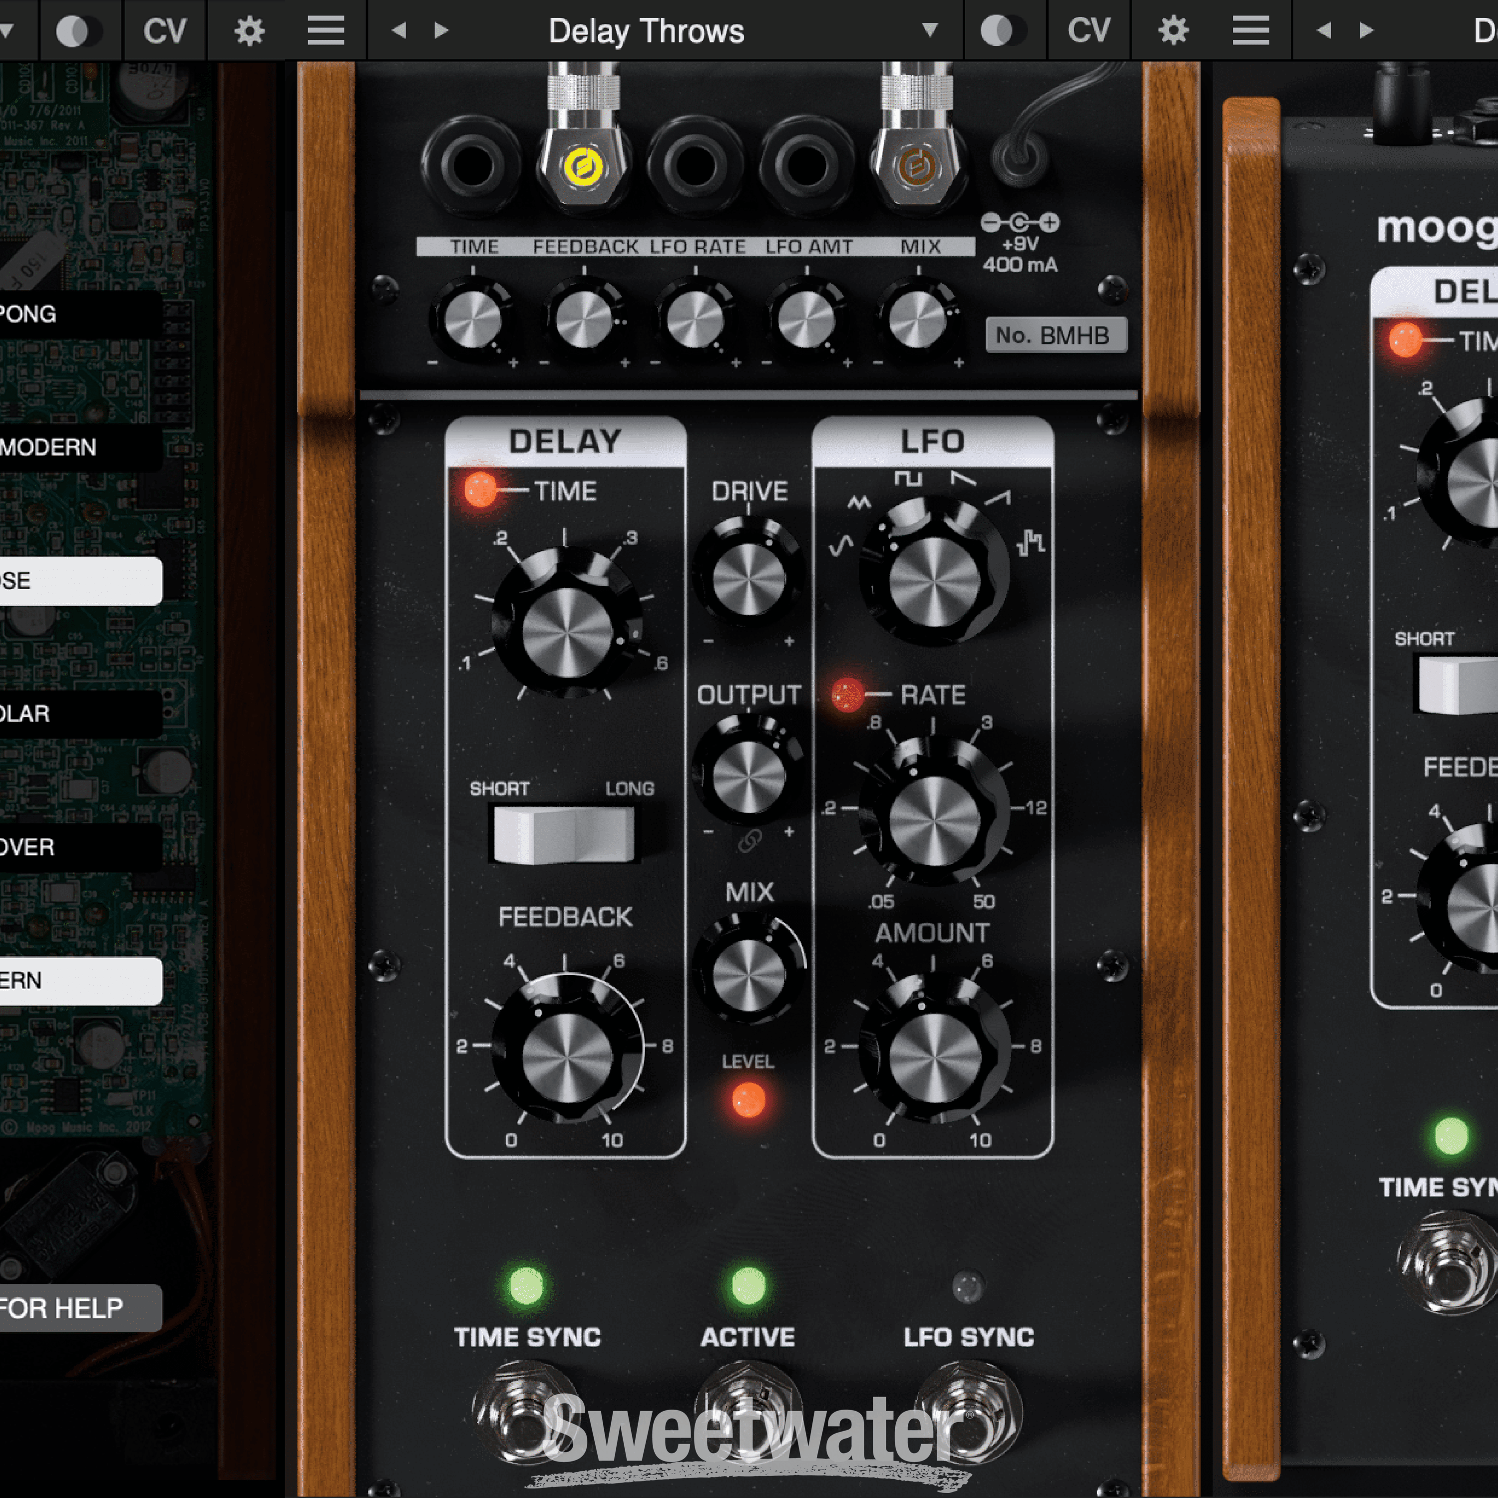This screenshot has height=1498, width=1498.
Task: Select previous preset in right plugin header
Action: (x=1324, y=31)
